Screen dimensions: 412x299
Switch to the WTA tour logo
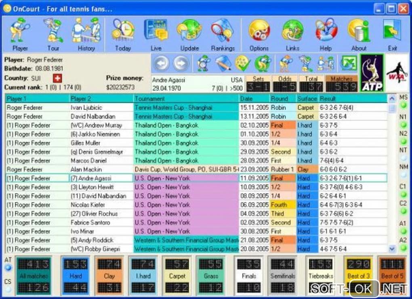click(x=397, y=73)
